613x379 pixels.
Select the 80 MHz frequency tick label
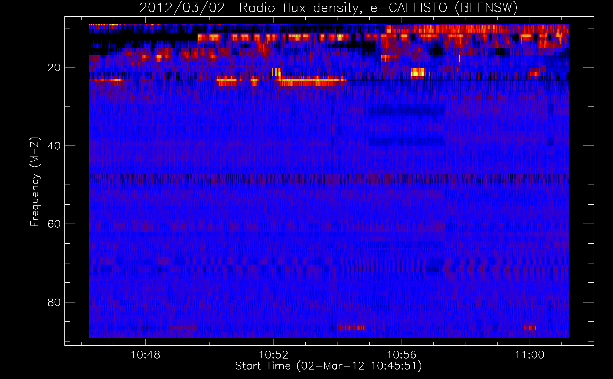[x=54, y=302]
